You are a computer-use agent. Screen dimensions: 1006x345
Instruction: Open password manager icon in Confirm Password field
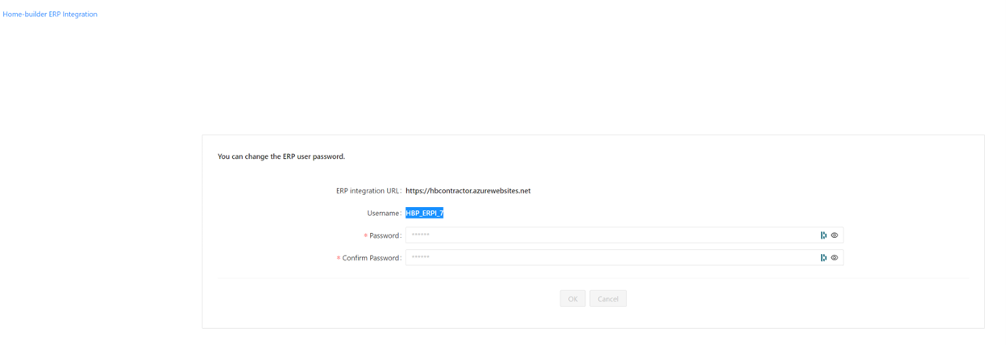click(x=824, y=258)
